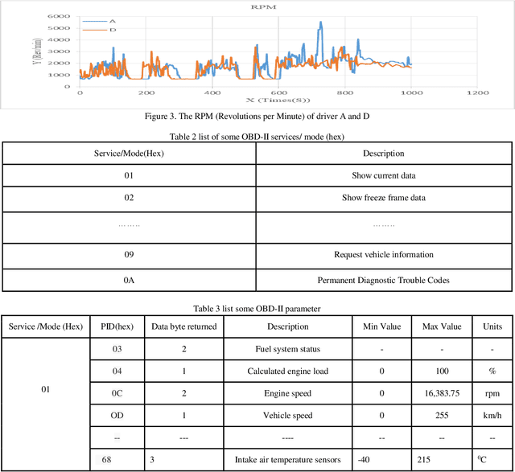Click the 'Intake air temperature sensors' cell

(288, 459)
